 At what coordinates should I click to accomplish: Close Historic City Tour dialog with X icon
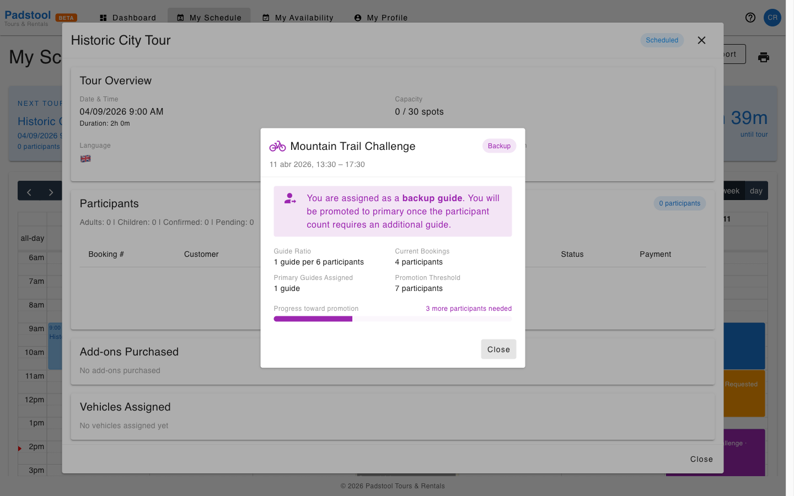[701, 40]
